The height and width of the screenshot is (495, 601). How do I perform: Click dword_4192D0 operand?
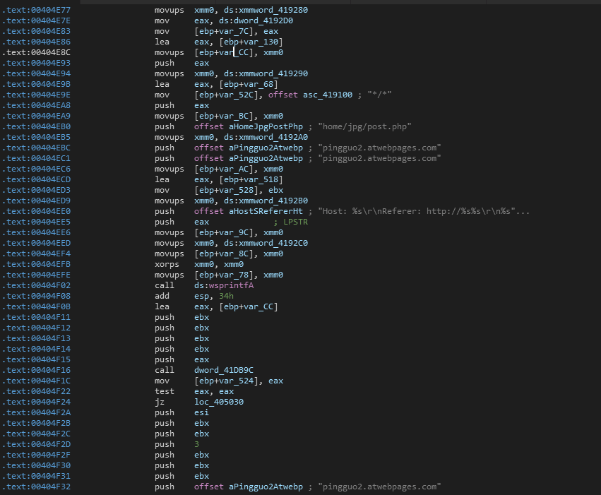[x=263, y=20]
